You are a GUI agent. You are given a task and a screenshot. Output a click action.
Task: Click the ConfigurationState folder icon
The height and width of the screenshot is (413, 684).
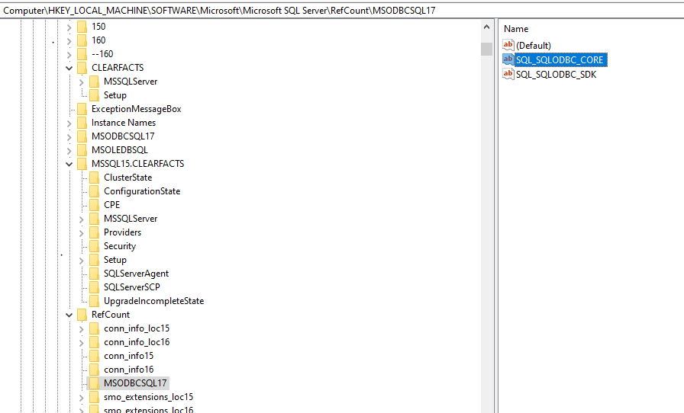(94, 191)
